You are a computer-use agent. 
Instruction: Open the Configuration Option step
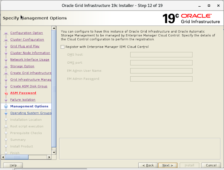coord(27,33)
